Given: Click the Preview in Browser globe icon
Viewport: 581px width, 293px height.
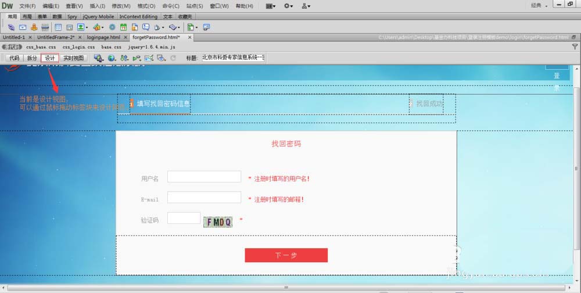Looking at the screenshot, I should (112, 58).
